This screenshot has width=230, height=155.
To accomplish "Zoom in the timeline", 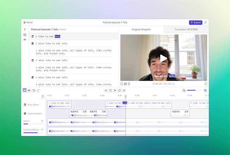I will click(x=205, y=90).
